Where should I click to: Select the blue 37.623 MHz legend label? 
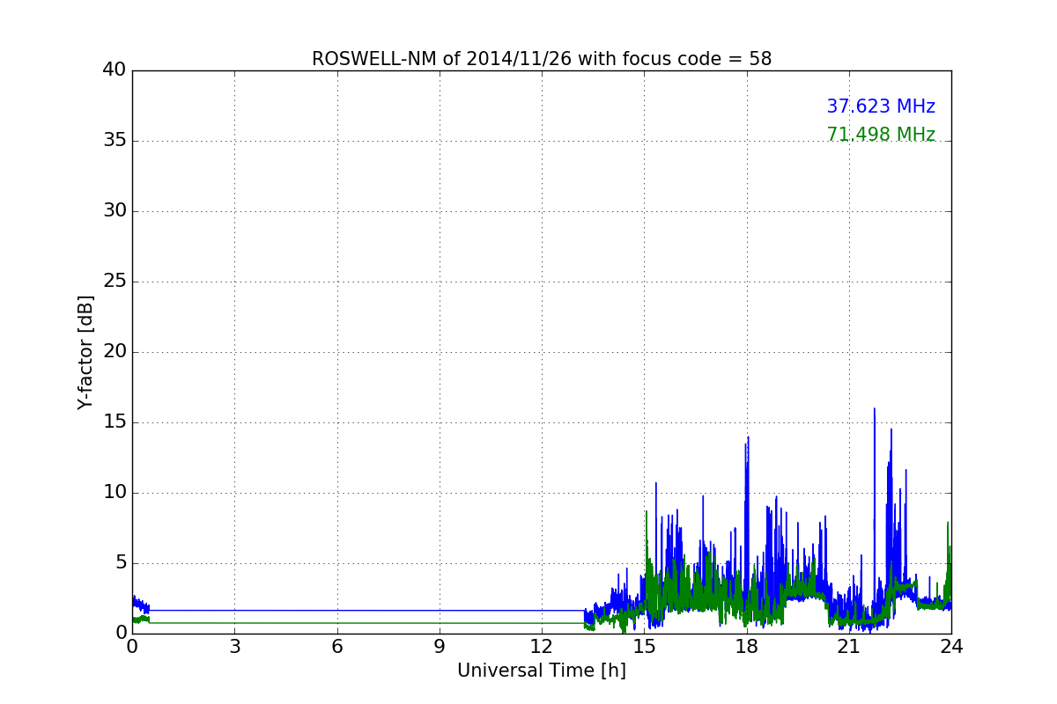point(881,106)
